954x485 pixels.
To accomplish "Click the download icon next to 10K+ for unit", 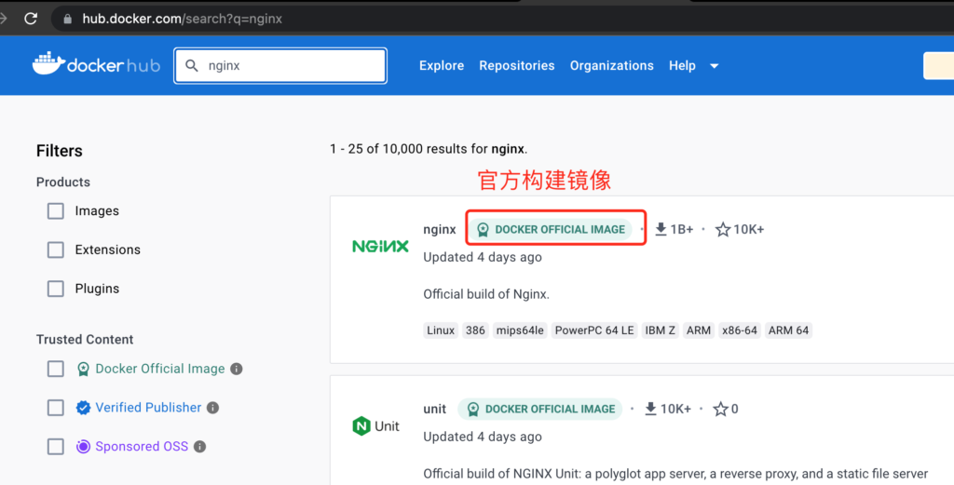I will click(650, 409).
